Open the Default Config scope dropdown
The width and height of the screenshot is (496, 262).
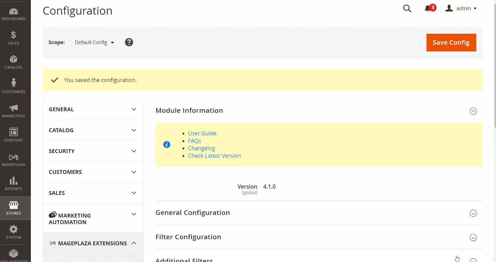pos(94,42)
